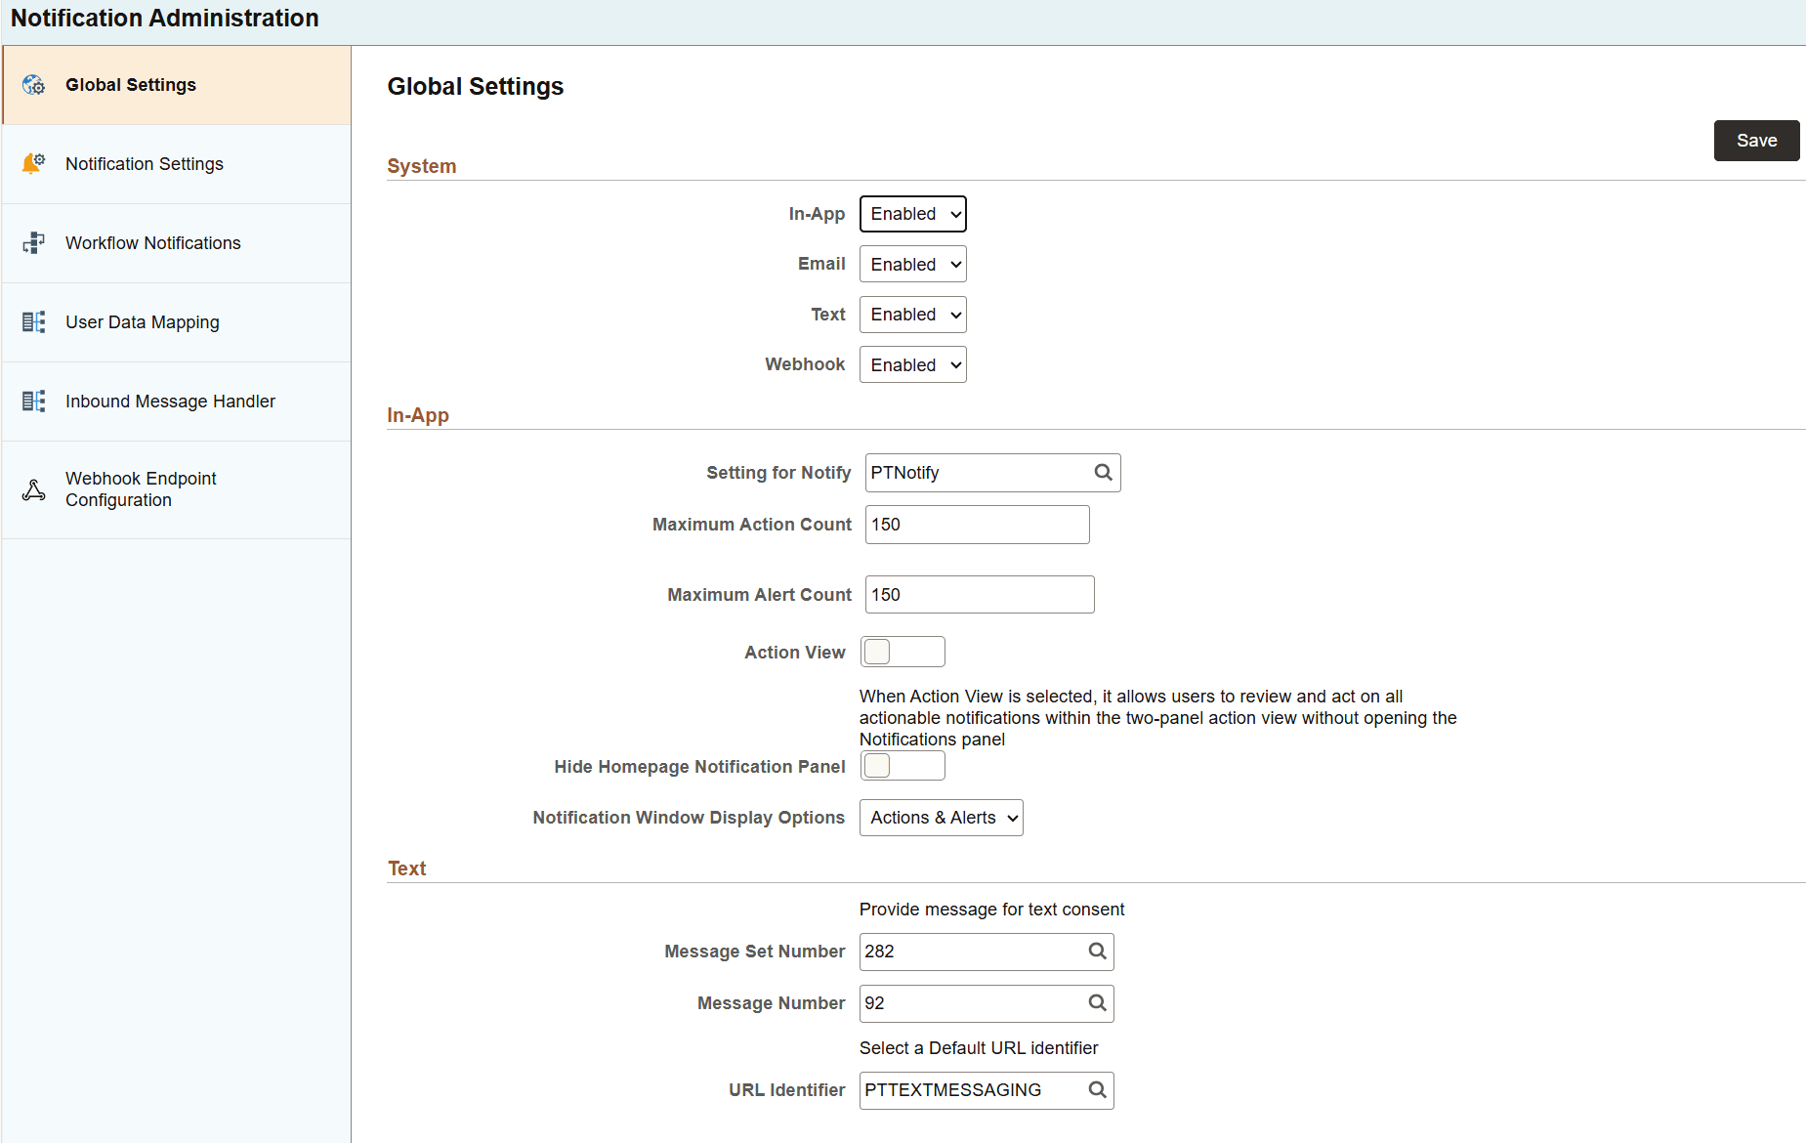Open lookup for Message Number

click(1097, 1003)
